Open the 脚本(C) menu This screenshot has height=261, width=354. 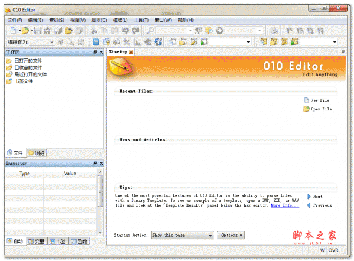coord(99,20)
